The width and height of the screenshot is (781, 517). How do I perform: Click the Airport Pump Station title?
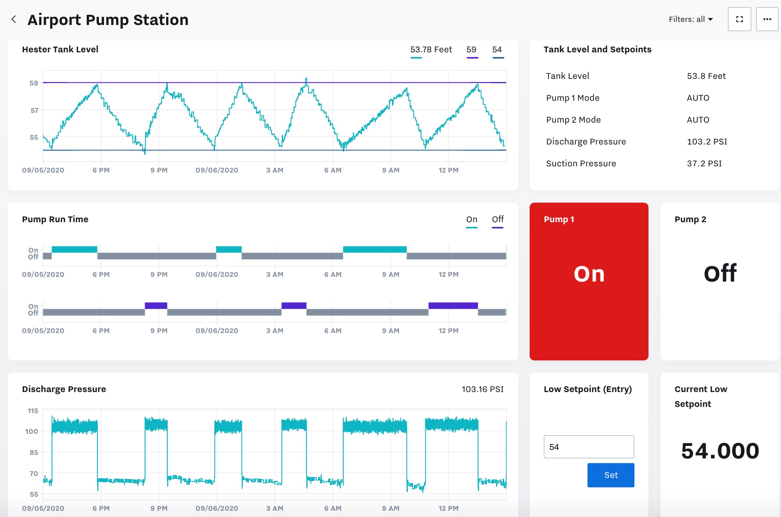click(x=108, y=20)
